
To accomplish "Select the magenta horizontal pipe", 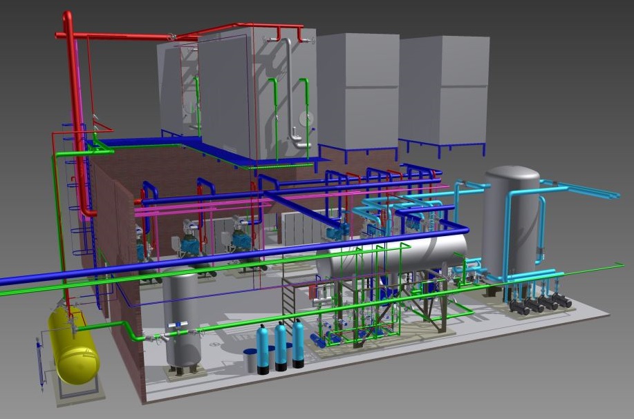I will 207,209.
